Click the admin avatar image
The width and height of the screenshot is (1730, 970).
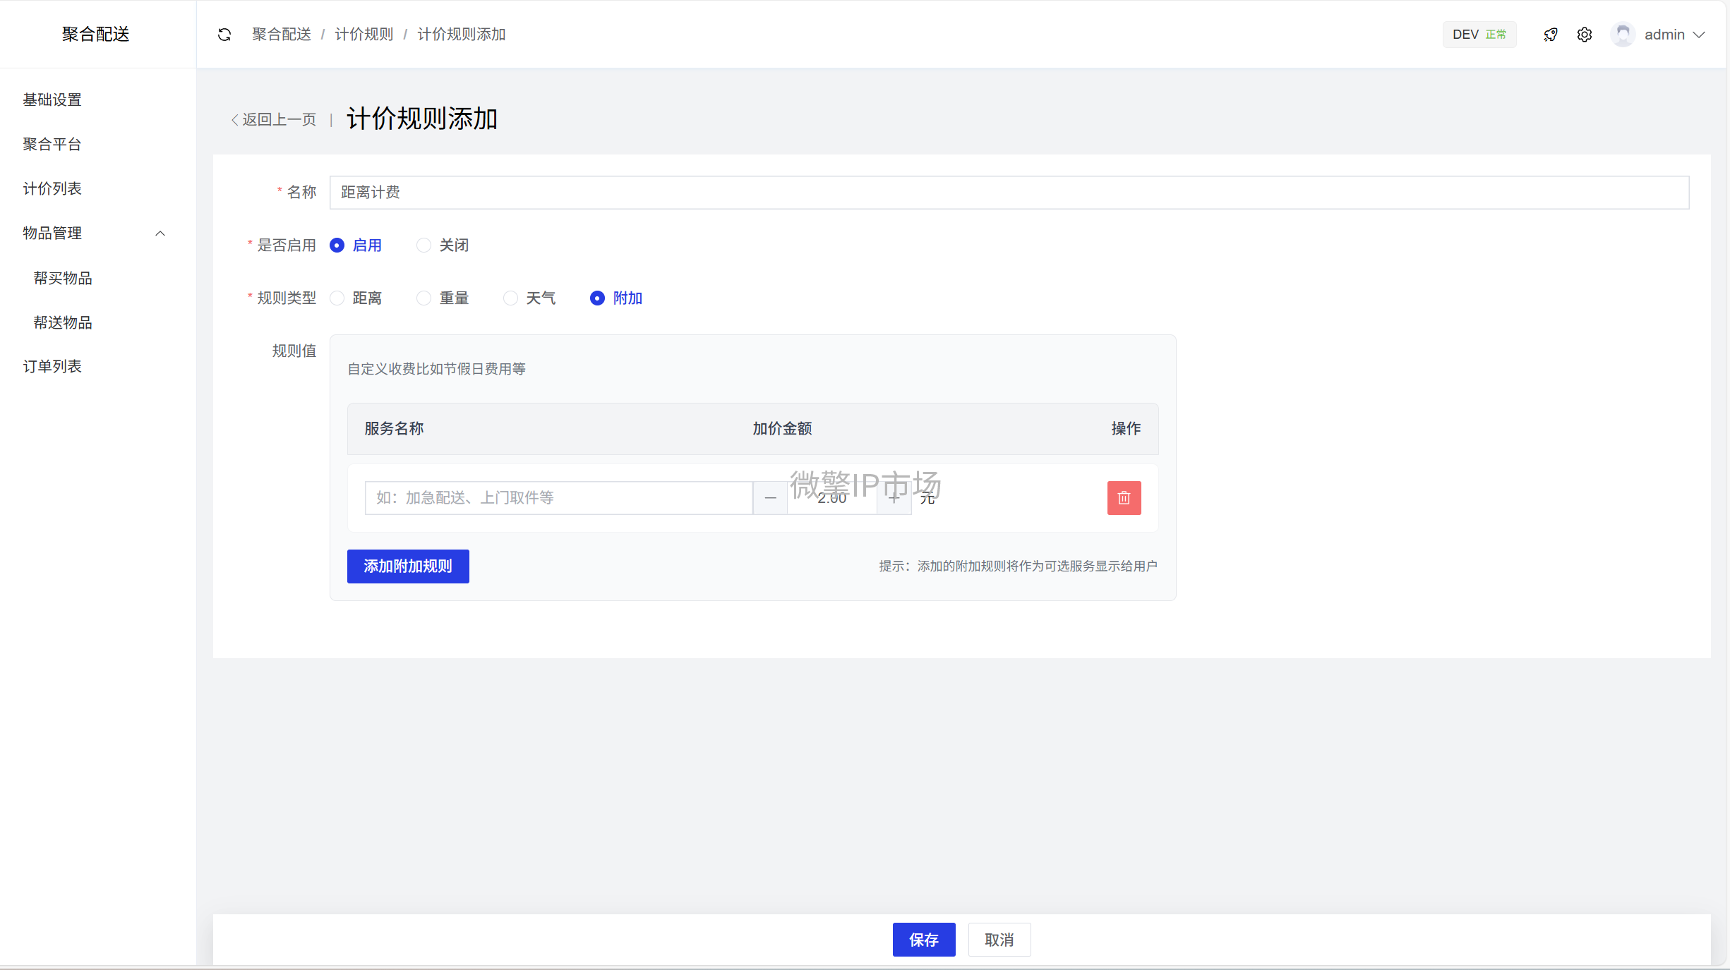(x=1623, y=35)
